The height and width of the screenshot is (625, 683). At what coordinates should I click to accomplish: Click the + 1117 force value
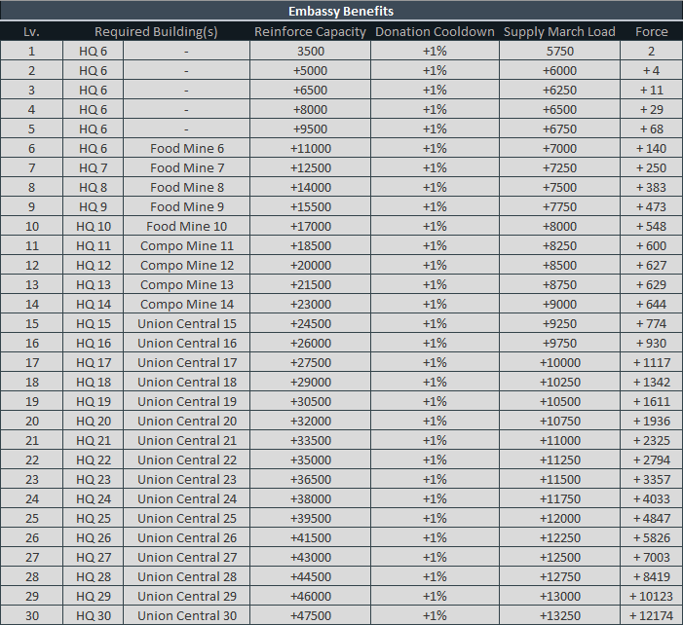click(x=651, y=362)
